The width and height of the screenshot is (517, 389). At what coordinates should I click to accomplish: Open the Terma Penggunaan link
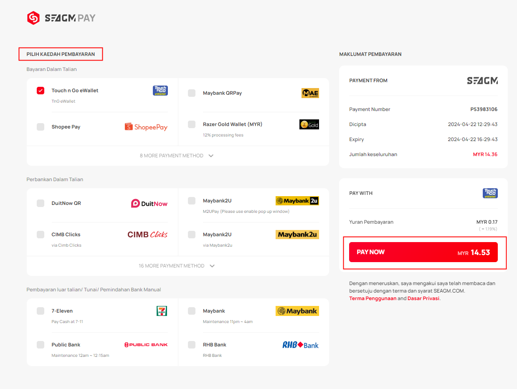(x=373, y=298)
